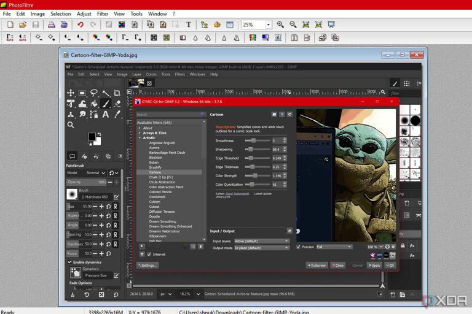This screenshot has width=472, height=314.
Task: Open the File menu
Action: tap(7, 14)
